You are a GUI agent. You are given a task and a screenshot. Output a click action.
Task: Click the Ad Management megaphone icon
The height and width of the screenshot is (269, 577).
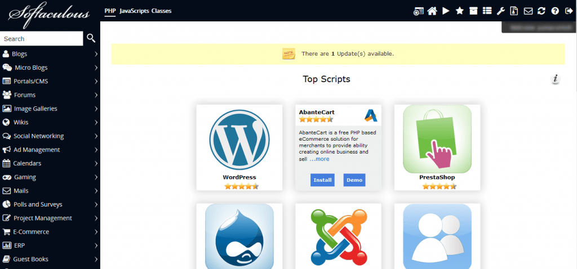(x=6, y=150)
